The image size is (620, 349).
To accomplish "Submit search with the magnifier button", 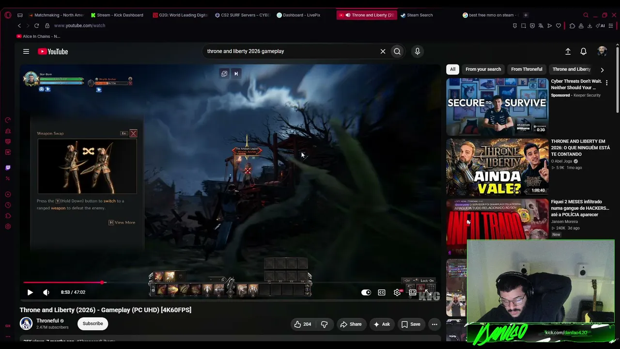I will point(397,51).
